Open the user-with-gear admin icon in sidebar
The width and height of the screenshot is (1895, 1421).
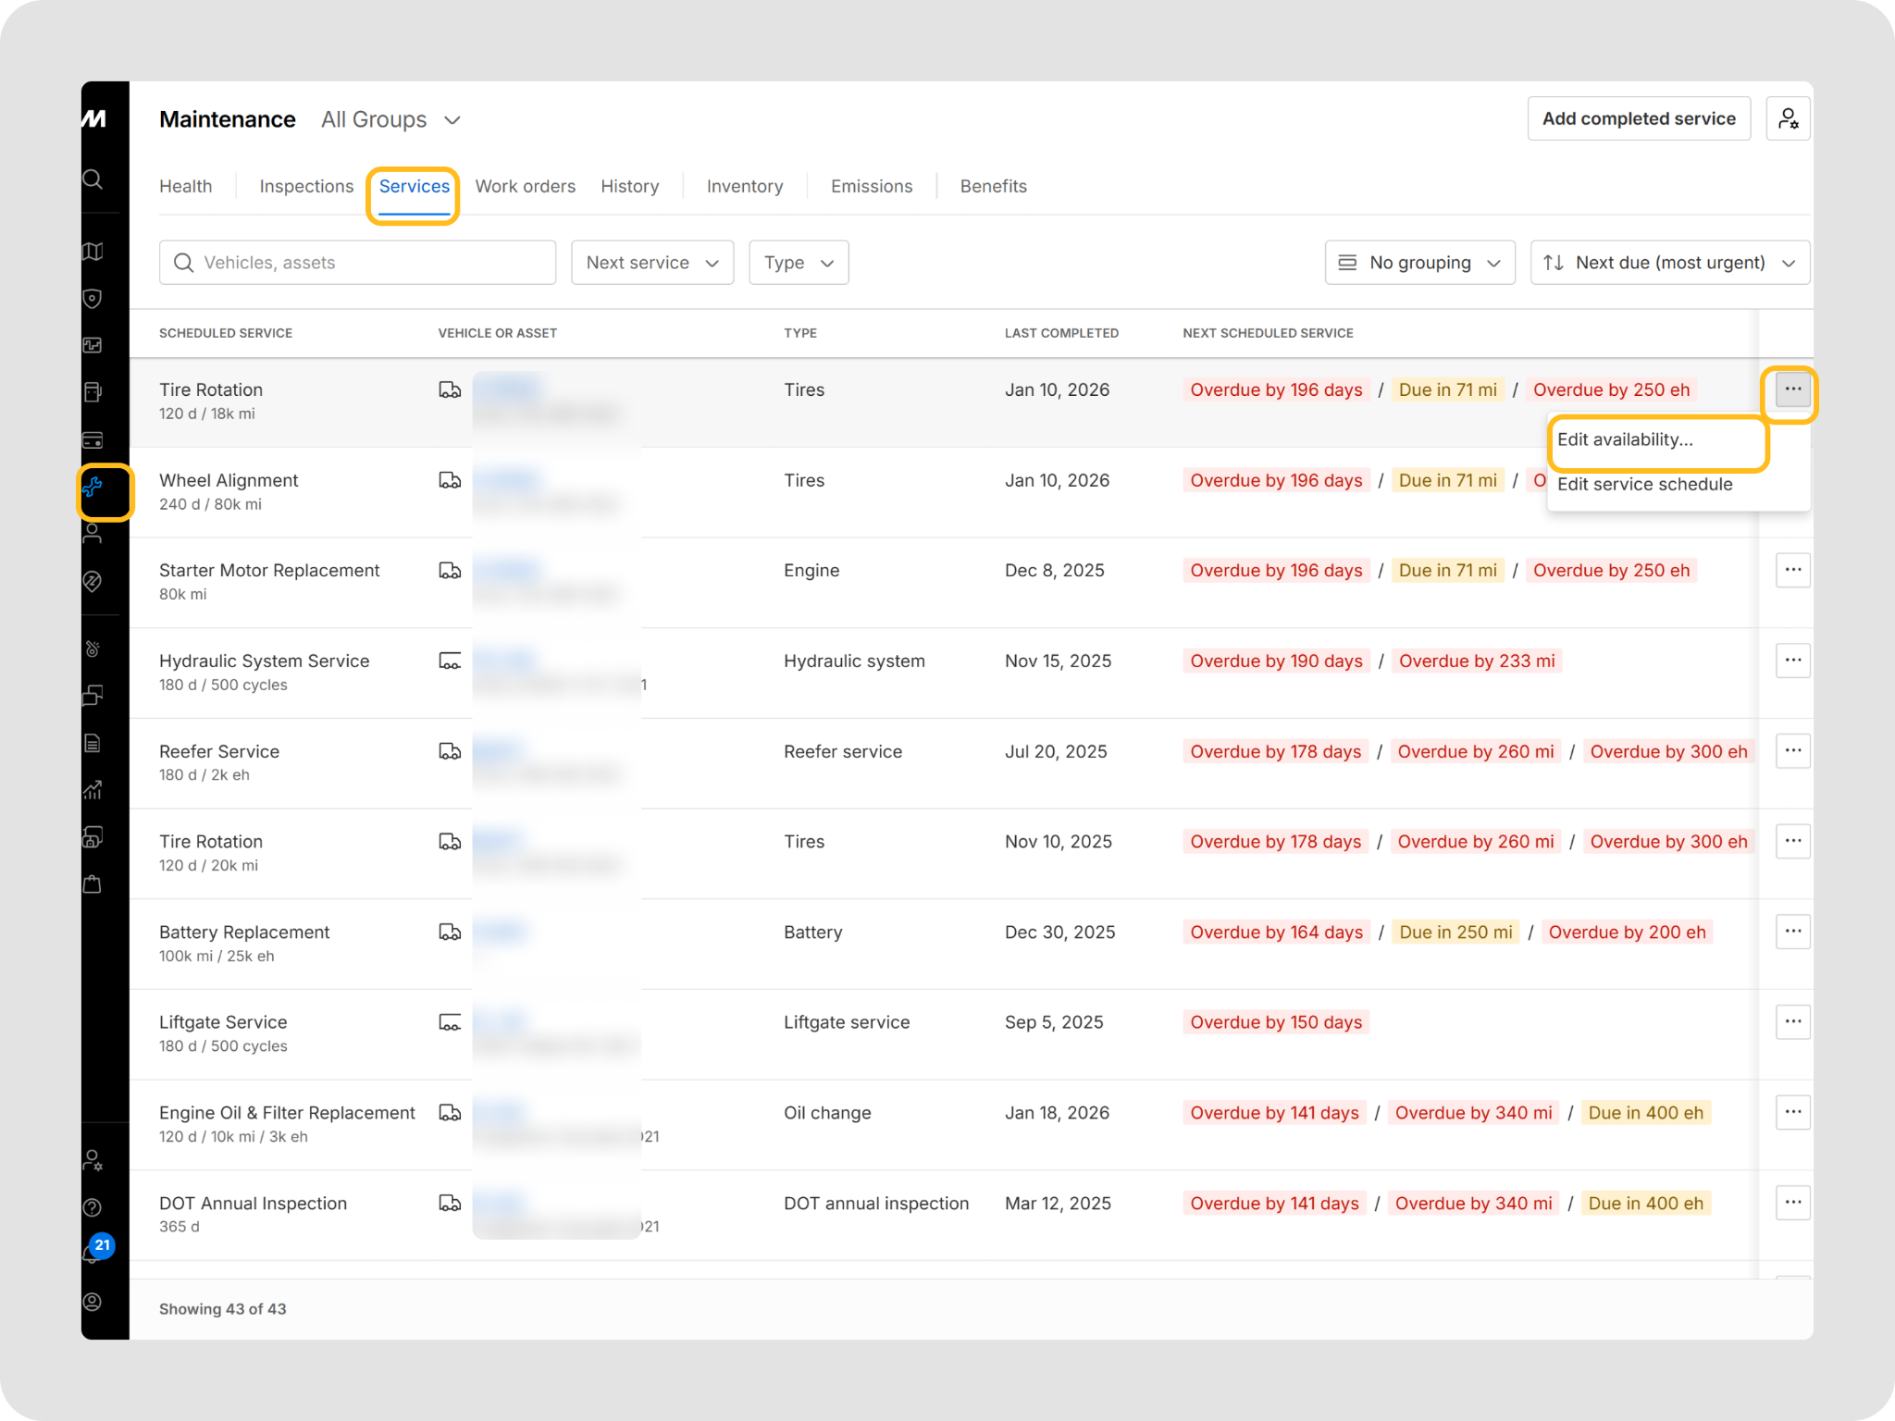[x=93, y=1160]
